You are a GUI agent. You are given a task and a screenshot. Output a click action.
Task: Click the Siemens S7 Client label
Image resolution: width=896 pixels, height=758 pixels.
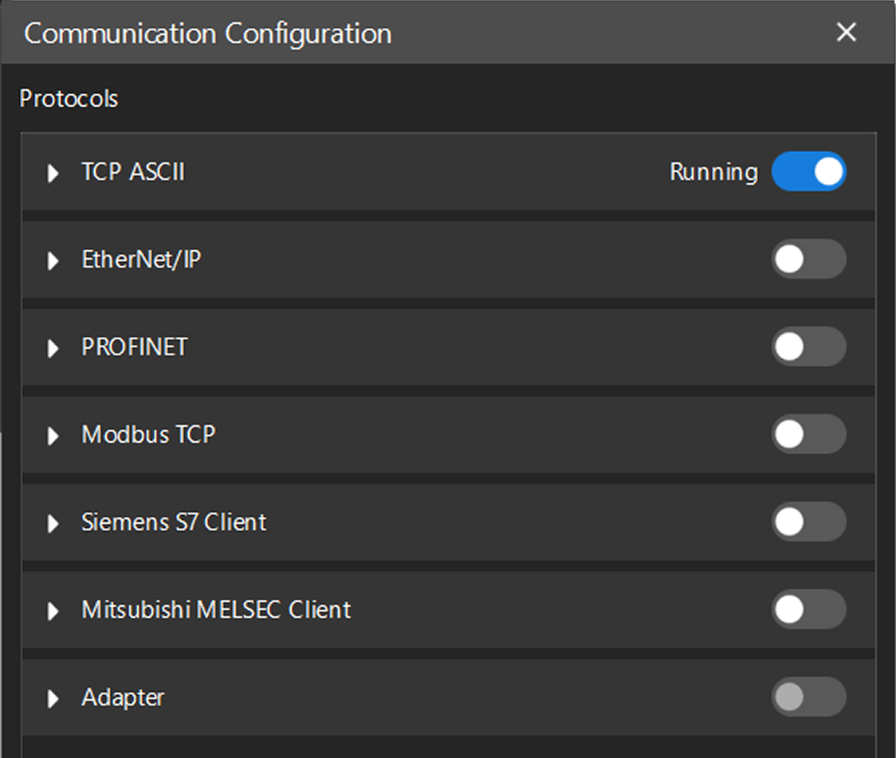pyautogui.click(x=174, y=522)
